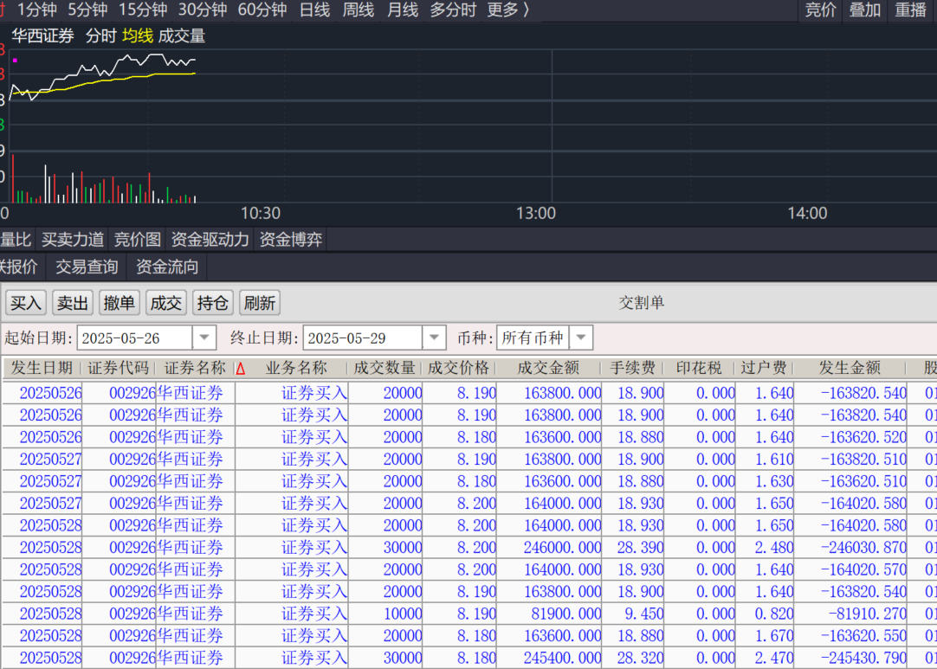Toggle the 均线 indicator label
937x669 pixels.
click(138, 35)
